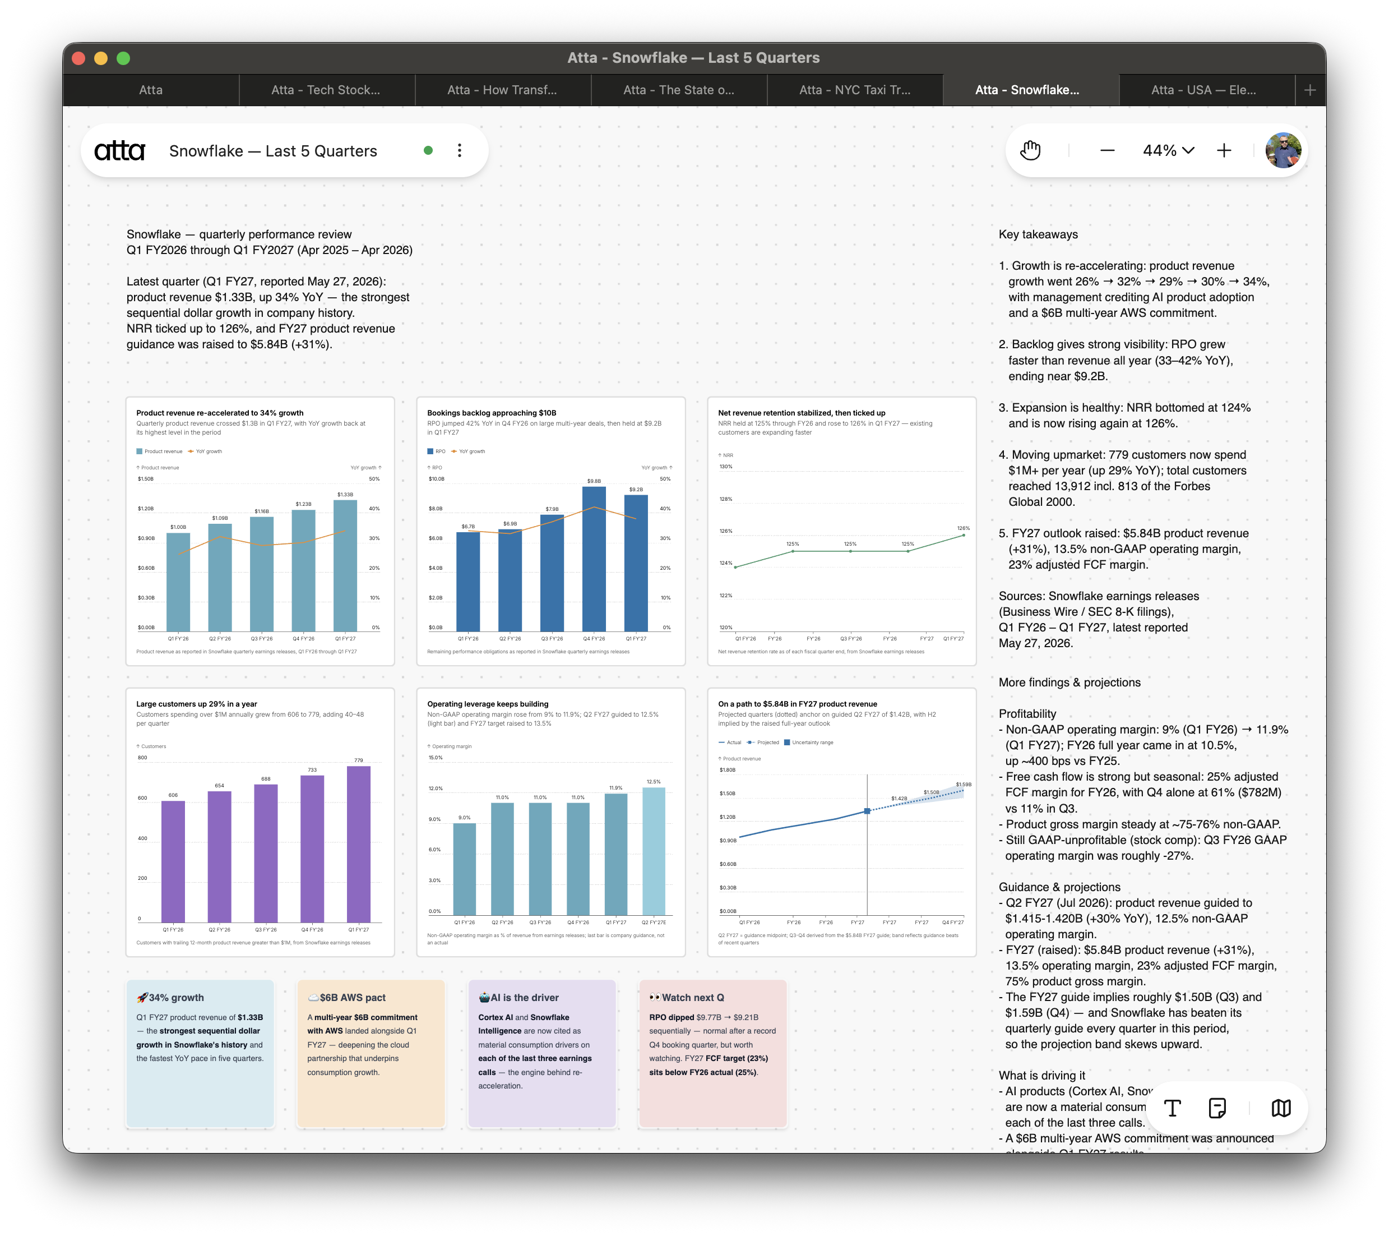Open the map overview tool
Image resolution: width=1389 pixels, height=1236 pixels.
1281,1108
